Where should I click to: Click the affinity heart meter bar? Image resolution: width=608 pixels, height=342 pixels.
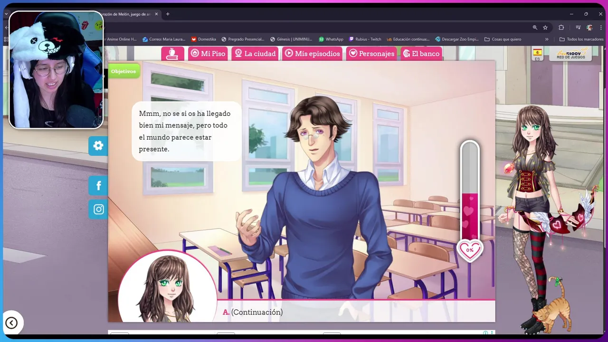[x=470, y=190]
